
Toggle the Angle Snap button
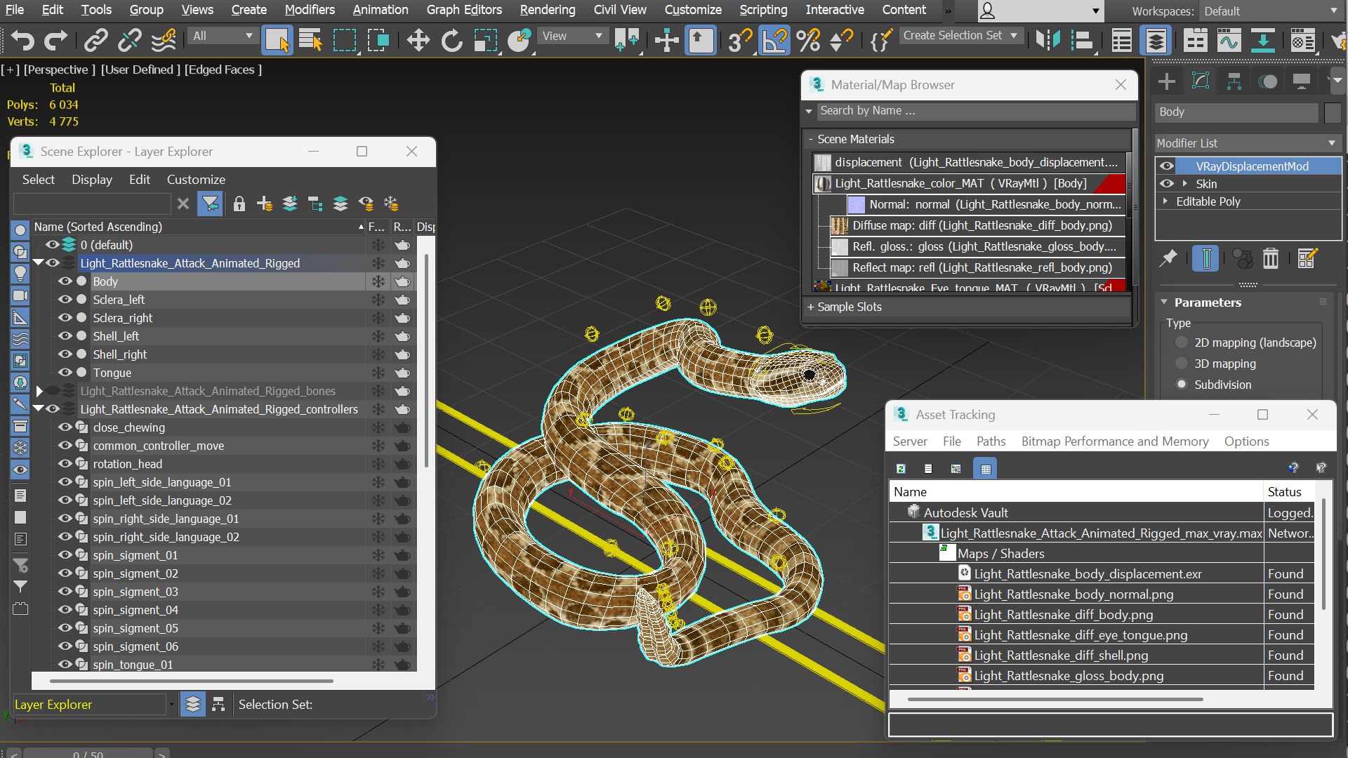click(x=774, y=40)
